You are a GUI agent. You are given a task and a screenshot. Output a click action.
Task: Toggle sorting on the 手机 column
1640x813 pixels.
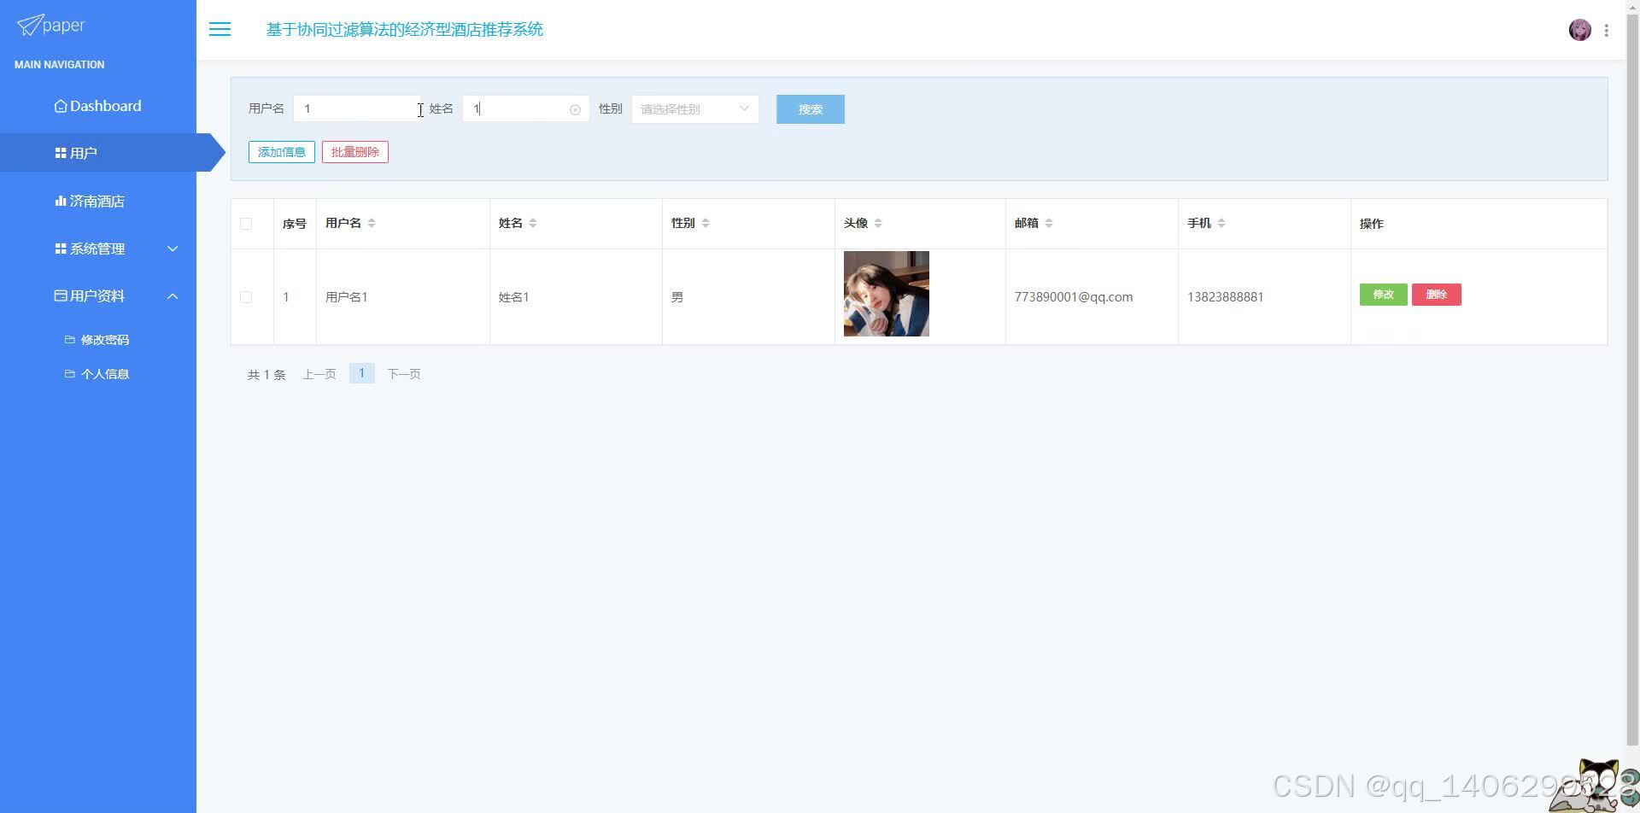pos(1221,223)
